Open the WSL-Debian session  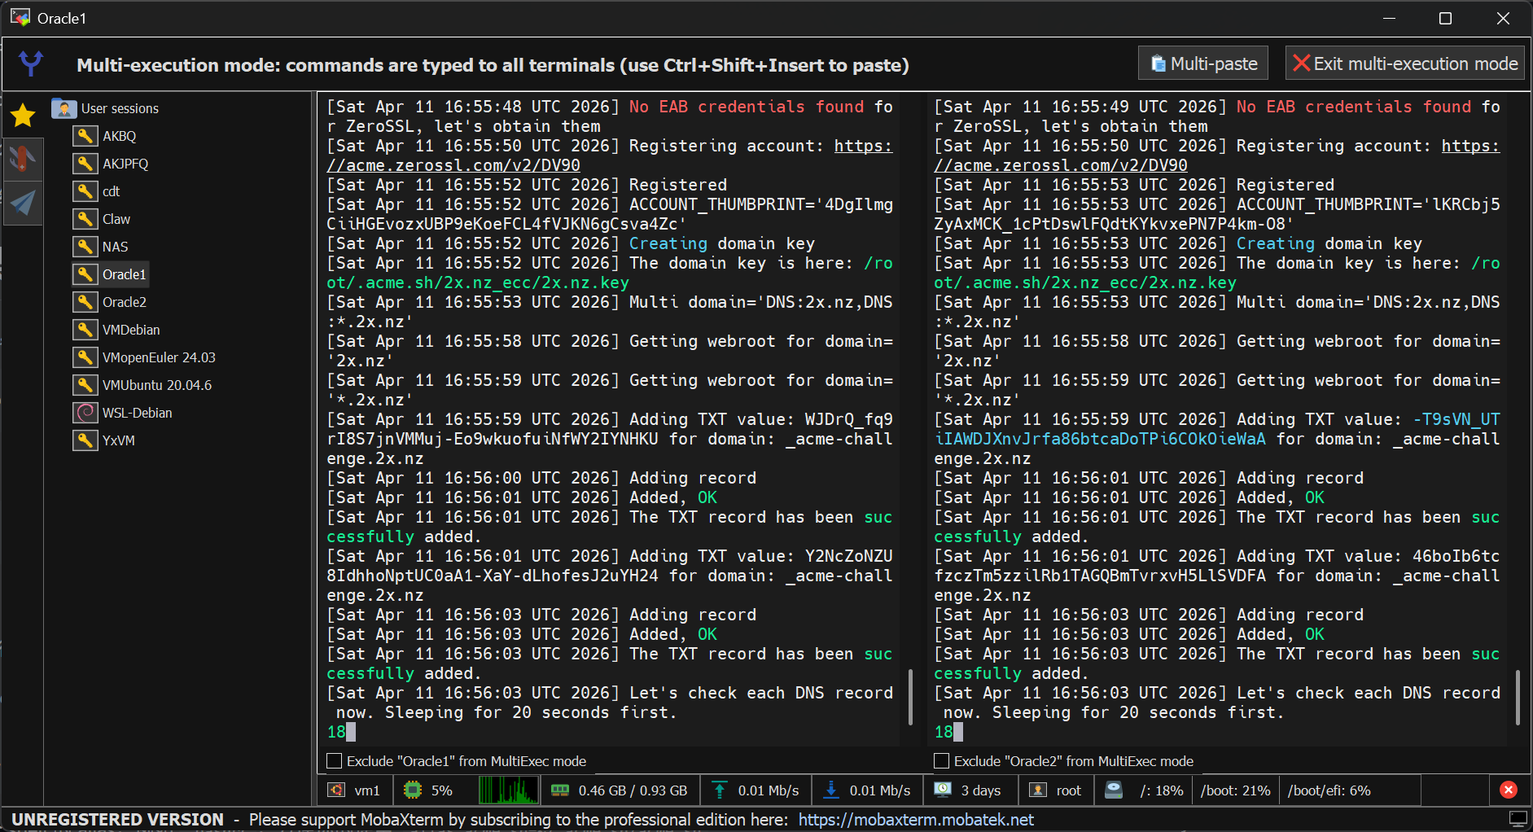[137, 413]
